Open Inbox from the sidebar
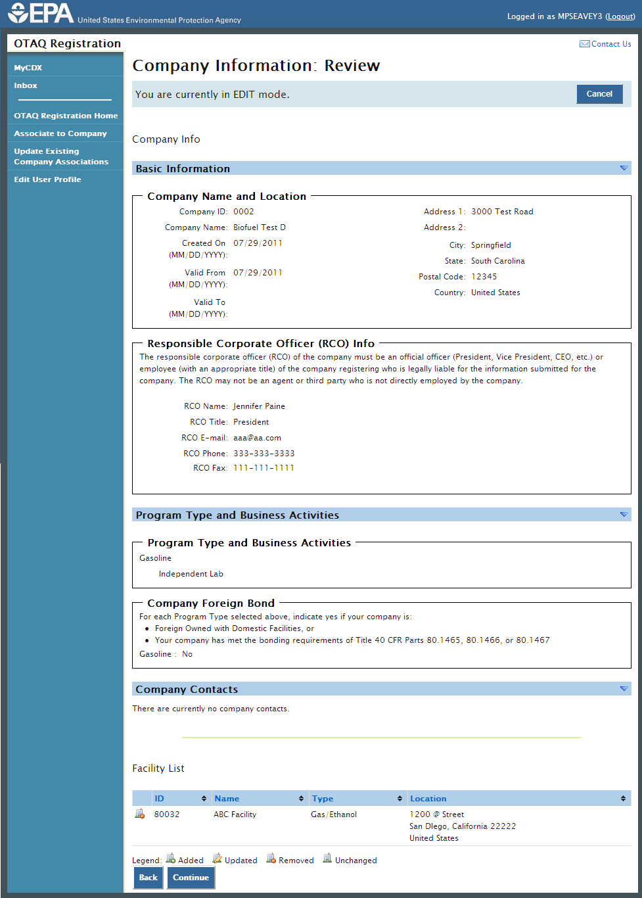Image resolution: width=642 pixels, height=898 pixels. [26, 85]
